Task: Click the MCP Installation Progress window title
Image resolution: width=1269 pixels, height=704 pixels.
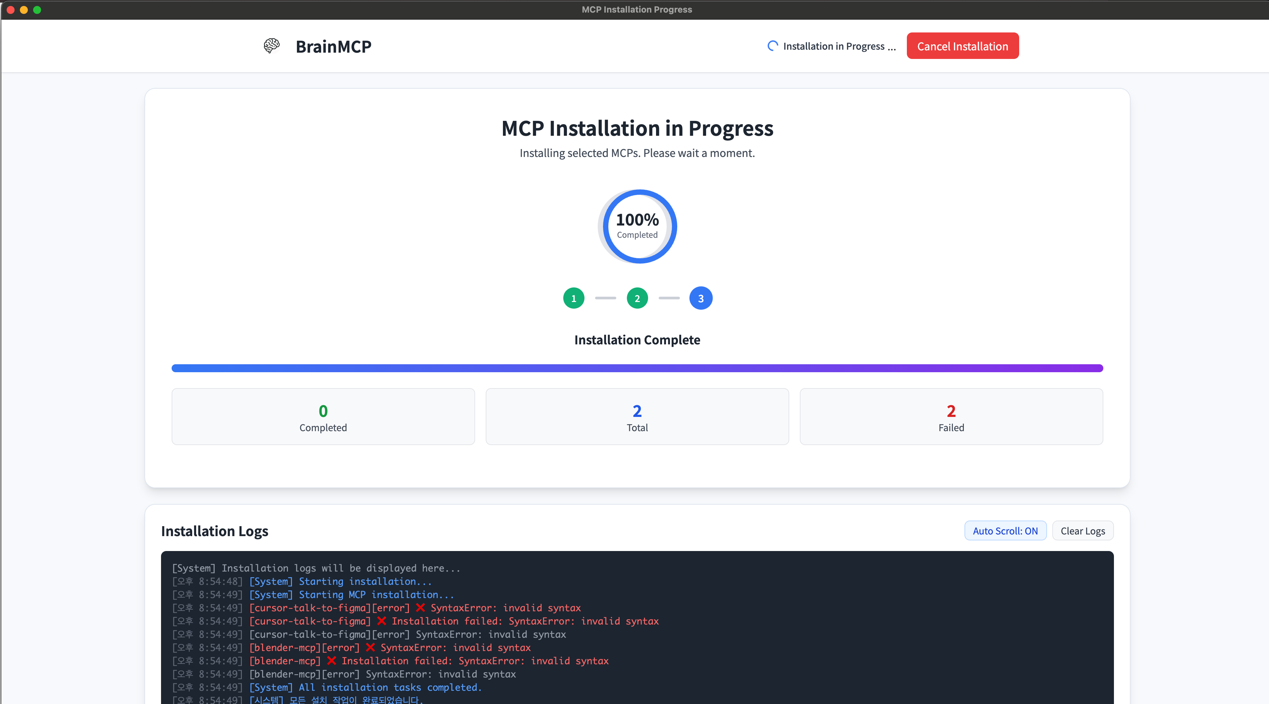Action: 636,9
